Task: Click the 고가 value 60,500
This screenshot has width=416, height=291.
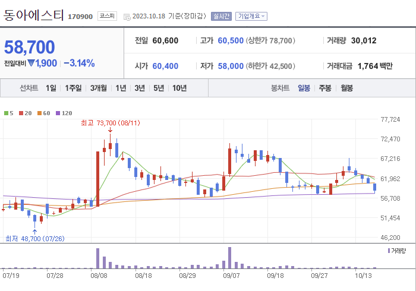Action: click(231, 40)
